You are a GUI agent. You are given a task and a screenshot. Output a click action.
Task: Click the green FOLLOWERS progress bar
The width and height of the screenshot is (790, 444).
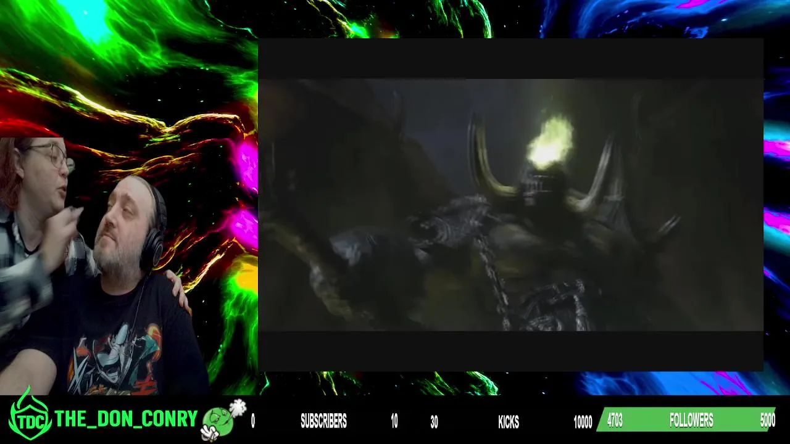[x=686, y=419]
